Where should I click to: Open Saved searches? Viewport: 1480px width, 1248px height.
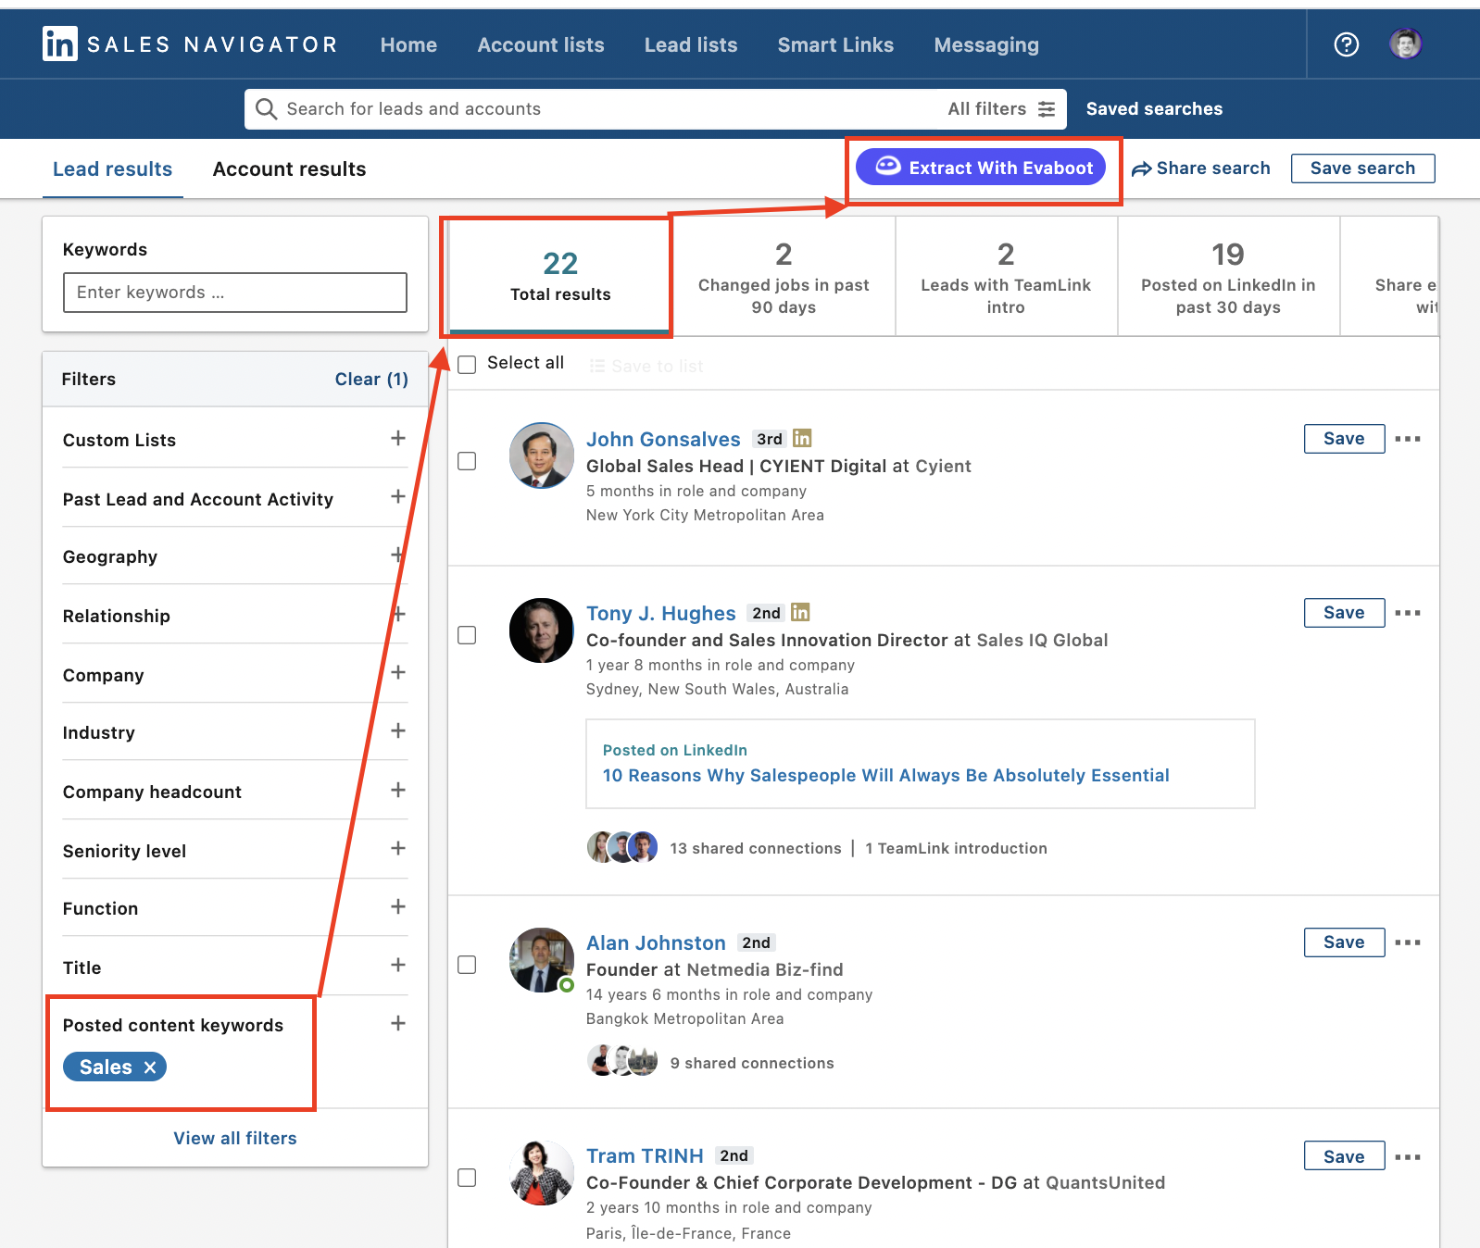pos(1154,109)
